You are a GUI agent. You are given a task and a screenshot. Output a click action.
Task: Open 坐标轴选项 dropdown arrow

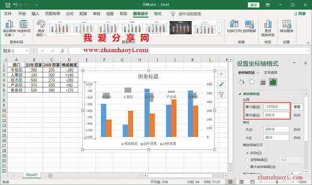click(x=258, y=73)
